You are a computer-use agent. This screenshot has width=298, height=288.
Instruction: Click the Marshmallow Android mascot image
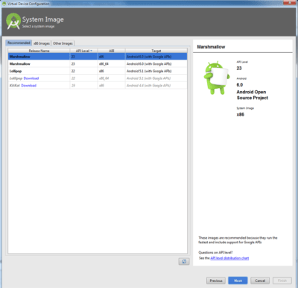pyautogui.click(x=216, y=78)
